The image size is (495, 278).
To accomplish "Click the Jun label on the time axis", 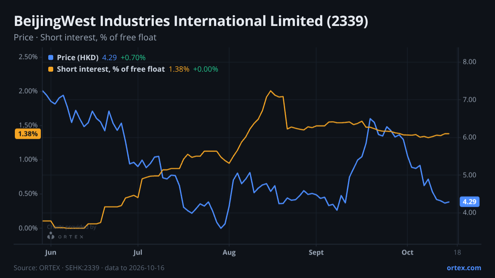I will click(50, 252).
